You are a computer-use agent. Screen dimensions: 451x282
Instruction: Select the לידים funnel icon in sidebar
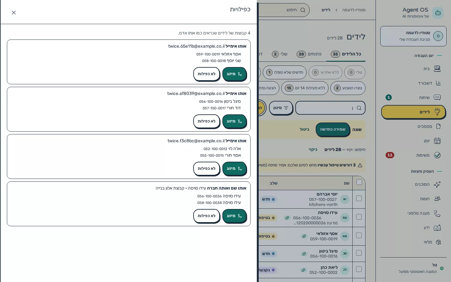click(437, 112)
